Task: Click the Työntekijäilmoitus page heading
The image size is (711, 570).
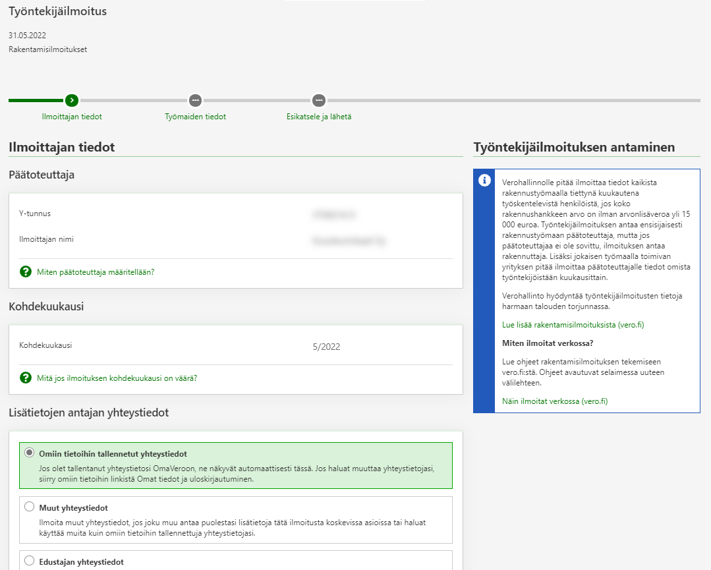Action: [57, 11]
